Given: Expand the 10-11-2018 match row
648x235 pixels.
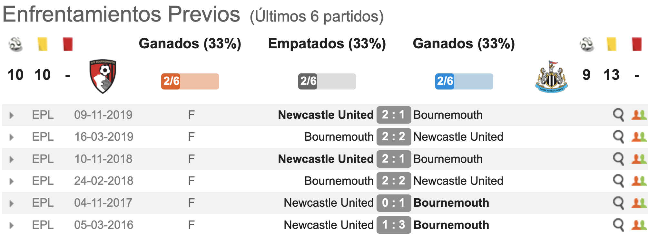Looking at the screenshot, I should click(12, 159).
